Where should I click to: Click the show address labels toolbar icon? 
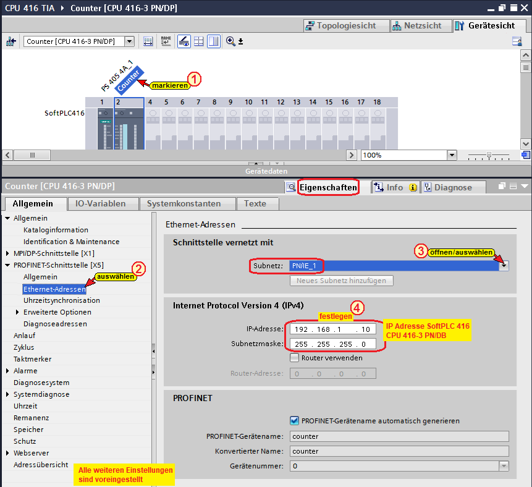148,41
